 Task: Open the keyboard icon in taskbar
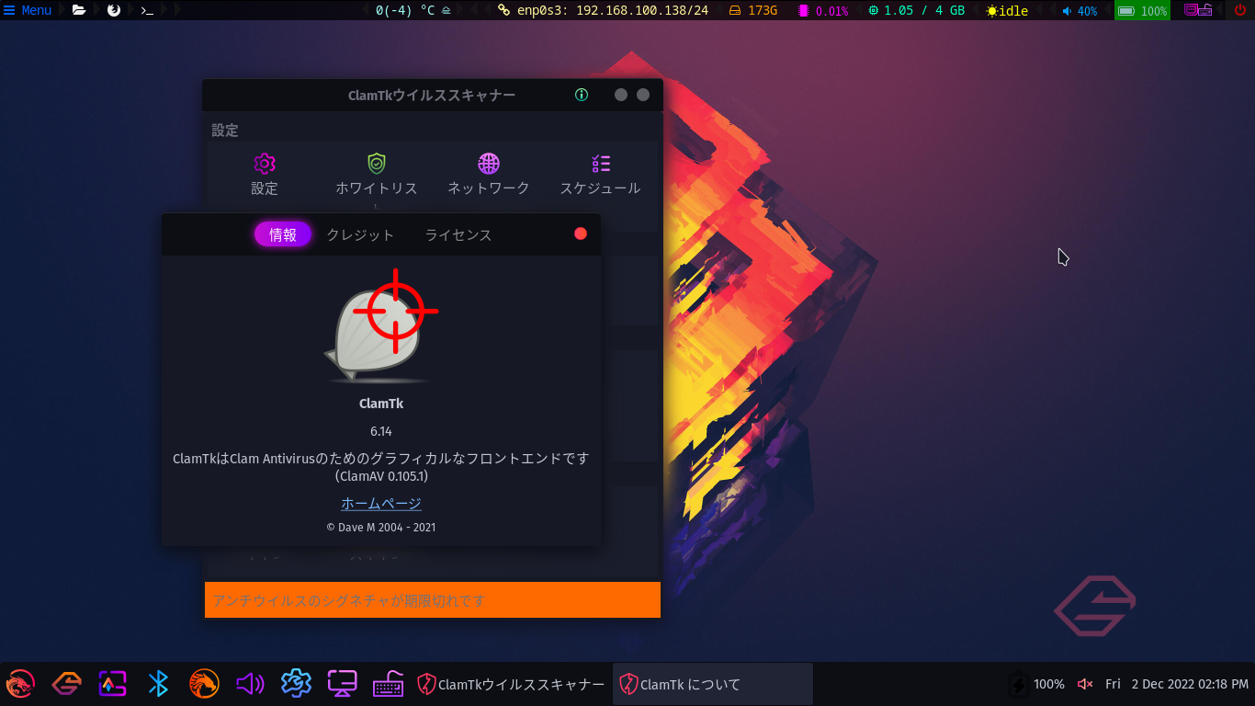coord(388,684)
